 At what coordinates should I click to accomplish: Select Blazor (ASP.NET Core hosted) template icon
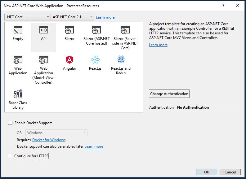point(96,30)
